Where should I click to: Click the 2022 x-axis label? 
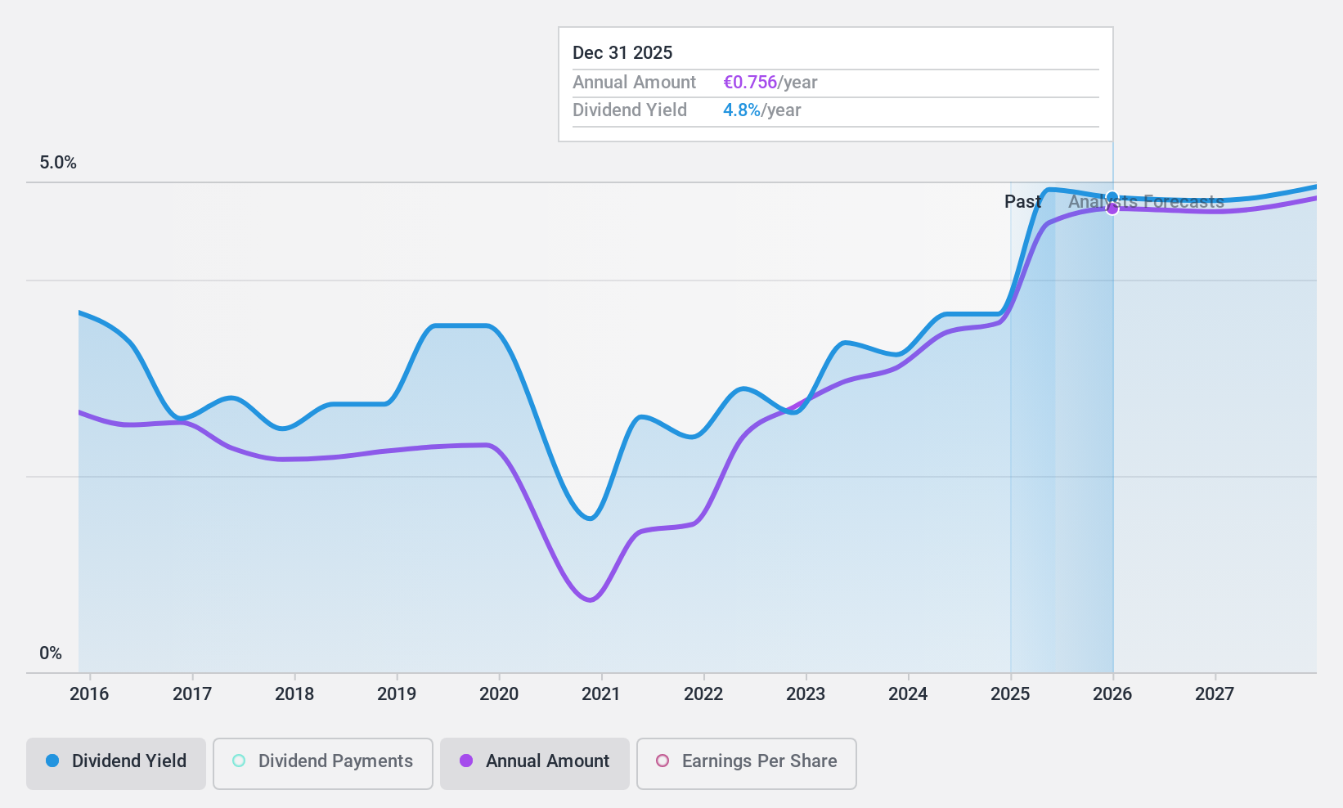point(703,694)
